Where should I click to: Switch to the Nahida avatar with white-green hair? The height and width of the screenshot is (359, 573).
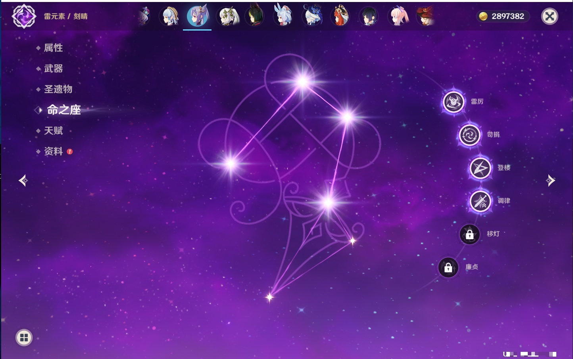pos(227,16)
